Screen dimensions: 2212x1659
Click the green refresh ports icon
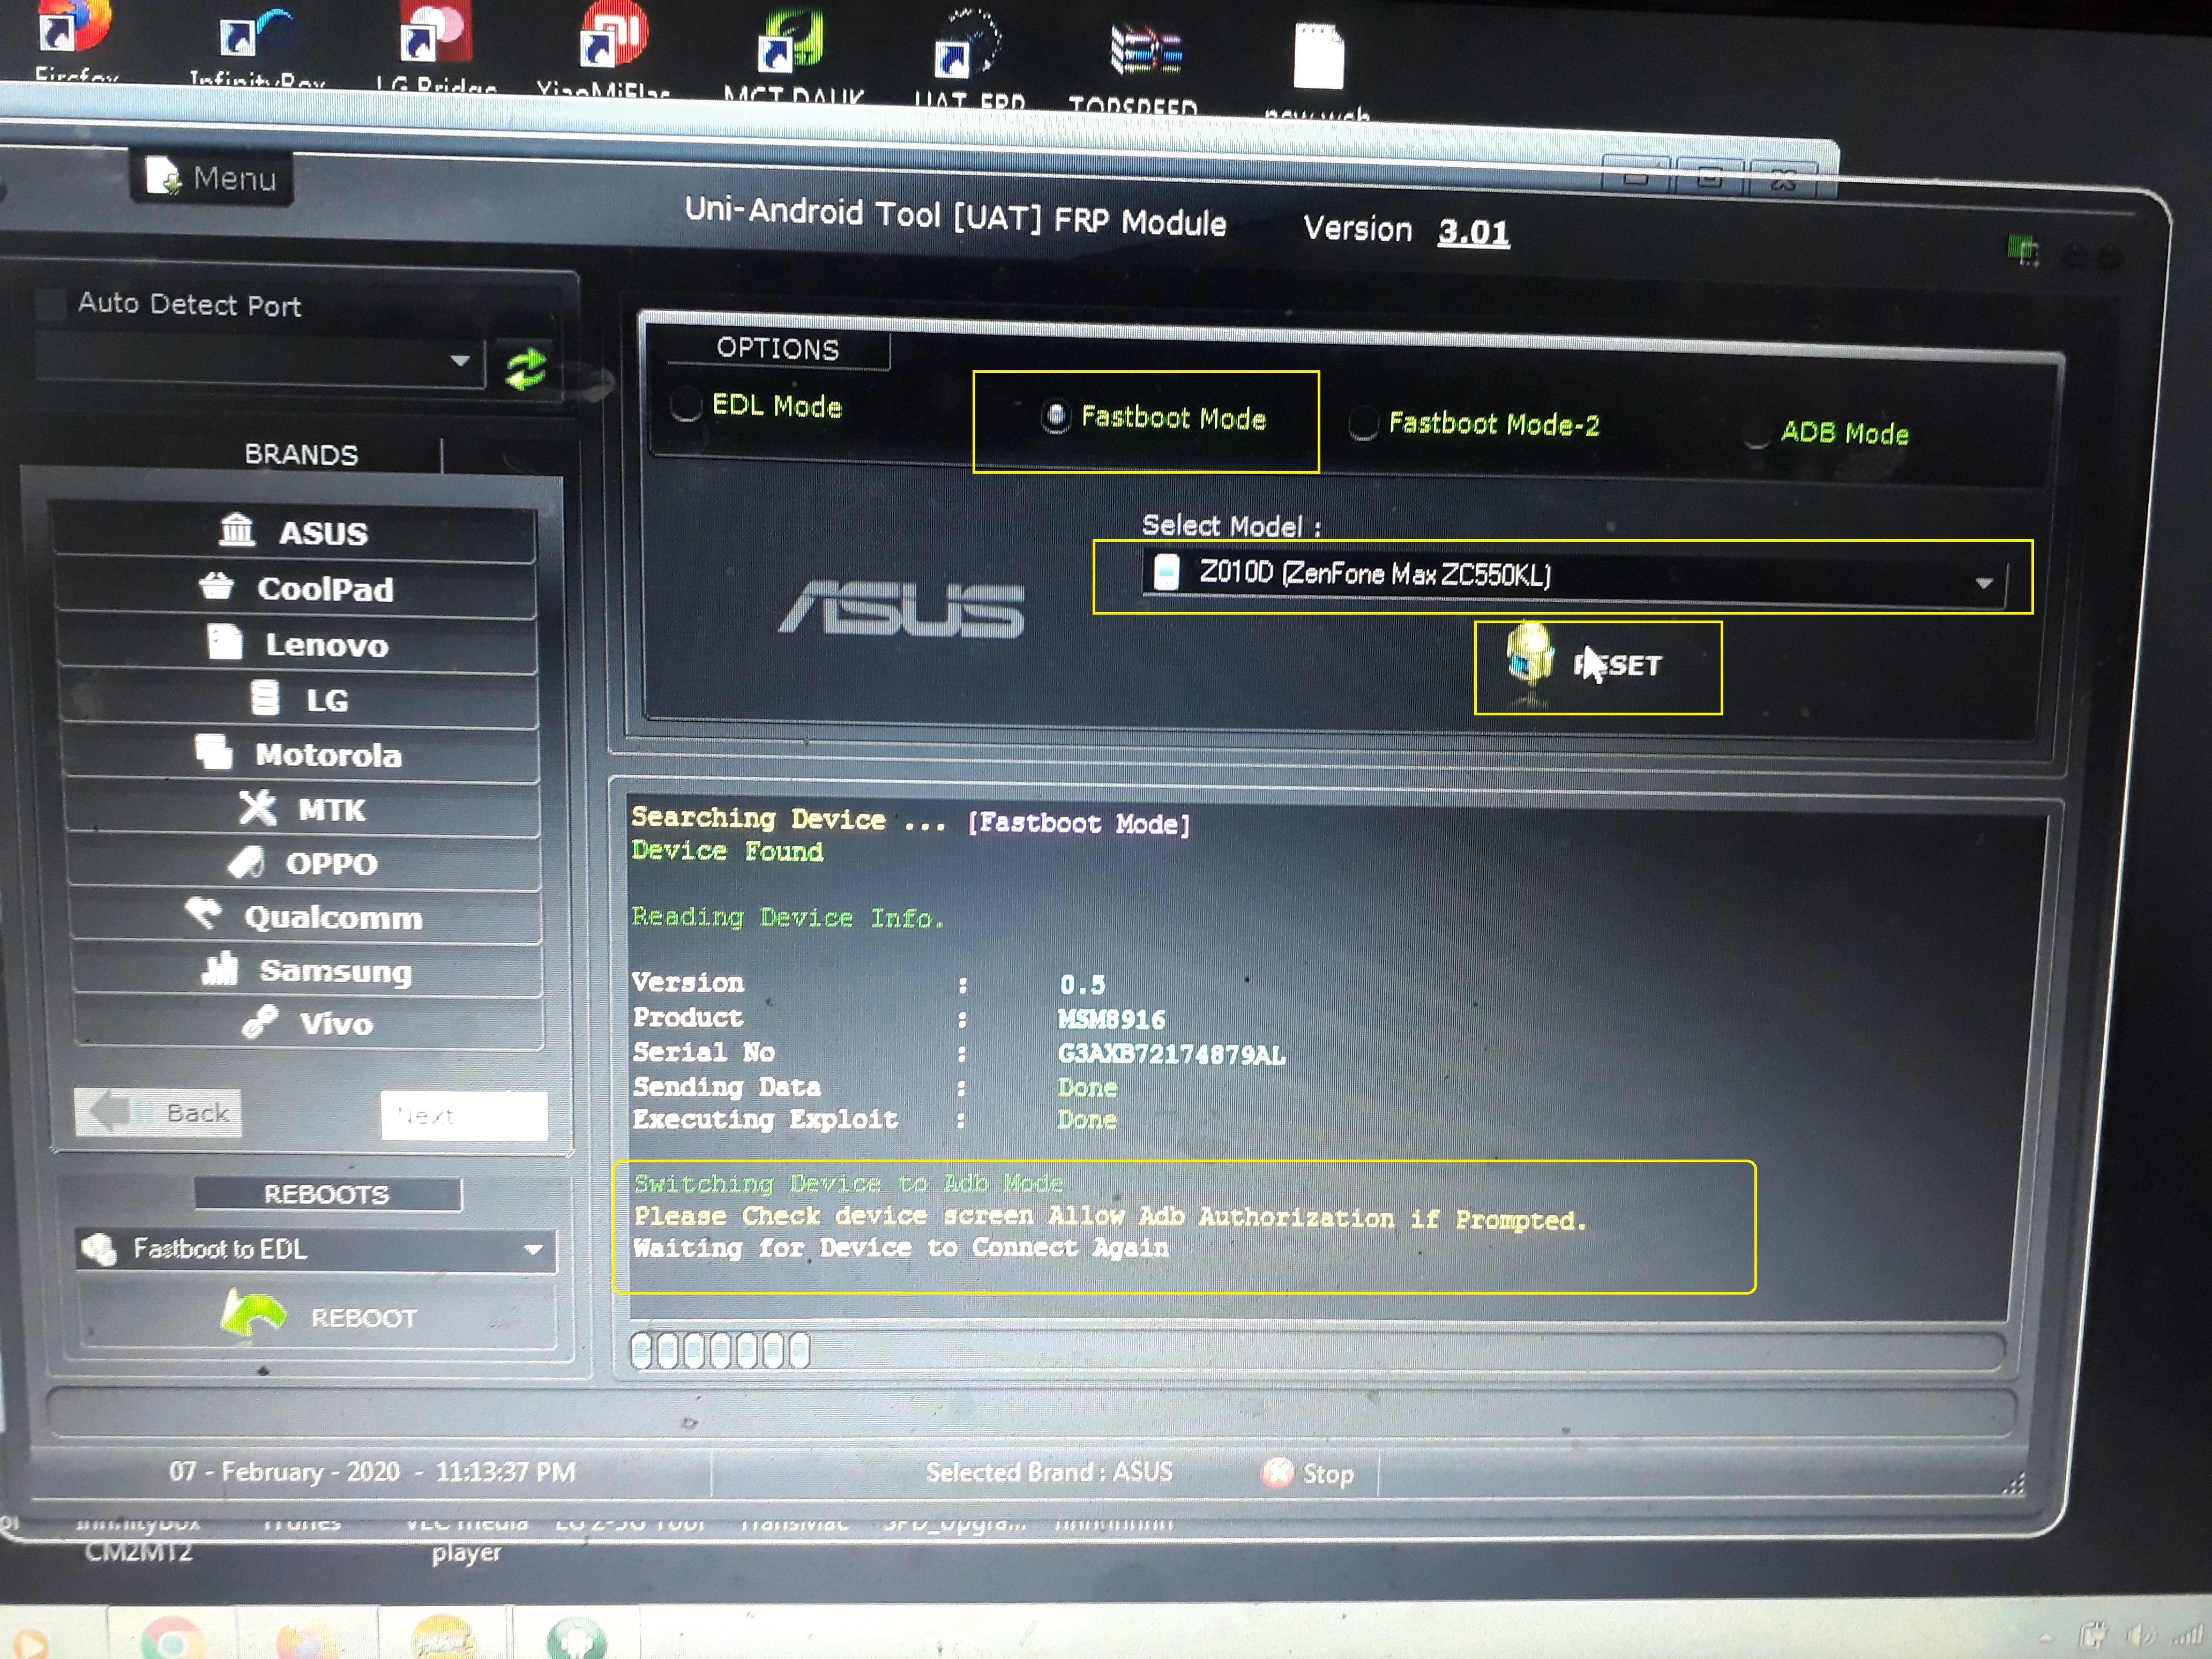(526, 369)
